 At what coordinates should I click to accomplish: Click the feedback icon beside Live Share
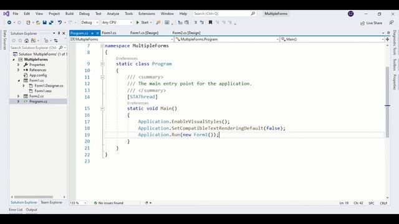(392, 22)
